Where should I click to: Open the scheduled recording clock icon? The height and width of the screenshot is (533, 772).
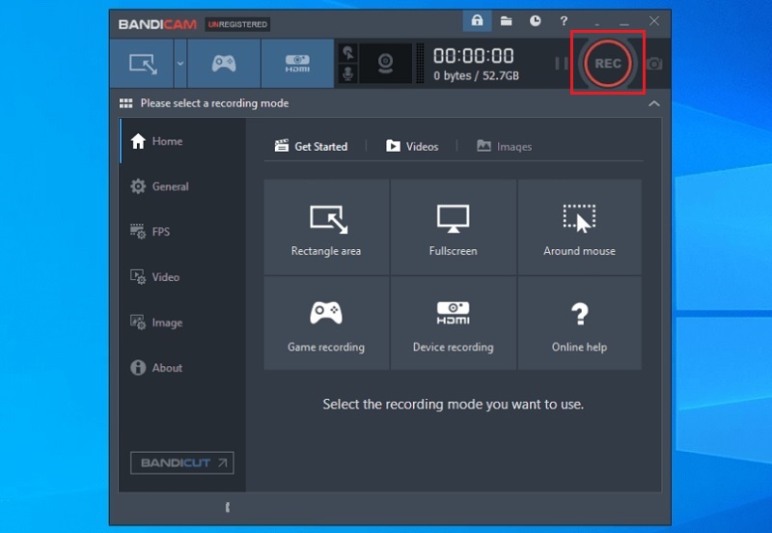point(536,20)
